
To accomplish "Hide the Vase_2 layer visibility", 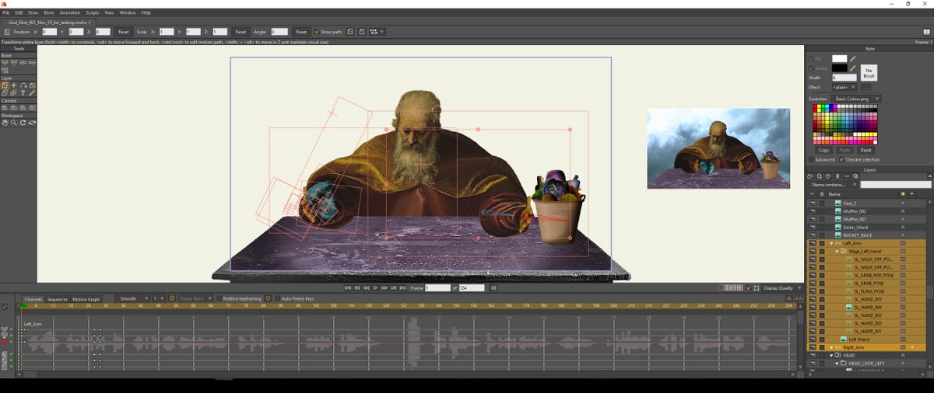I will (813, 203).
